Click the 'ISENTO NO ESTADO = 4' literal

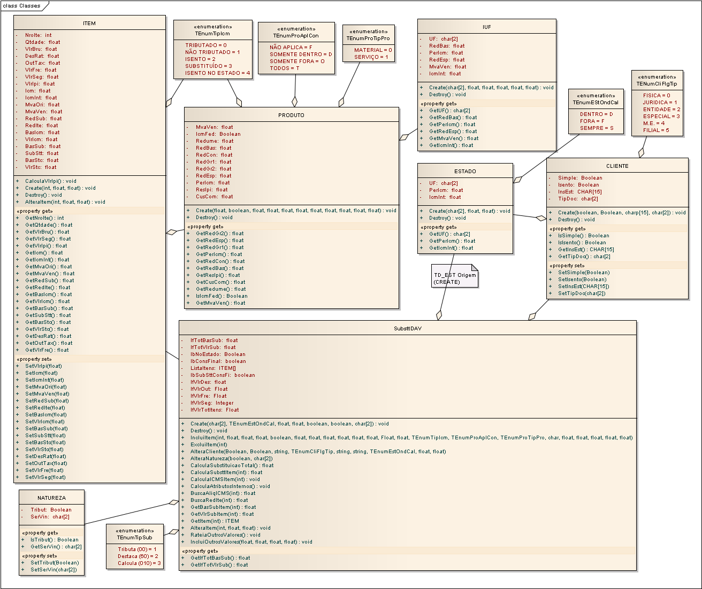pyautogui.click(x=218, y=73)
